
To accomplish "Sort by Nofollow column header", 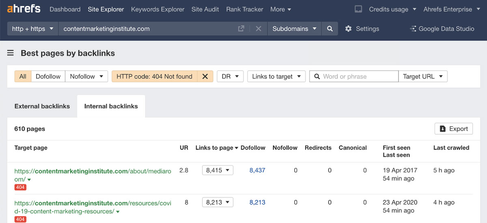I will click(x=285, y=148).
